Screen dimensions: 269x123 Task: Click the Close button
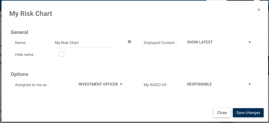pyautogui.click(x=222, y=113)
